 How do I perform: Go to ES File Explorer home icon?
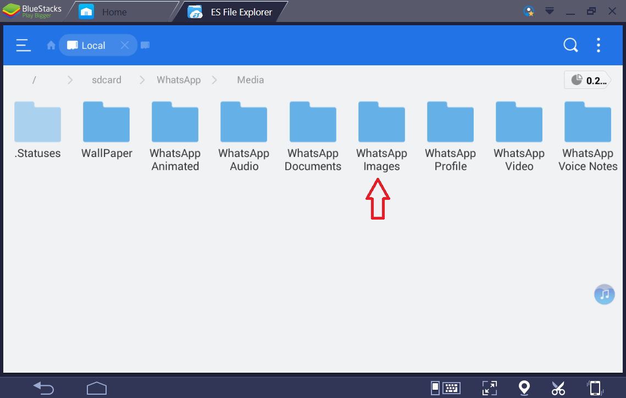(51, 45)
